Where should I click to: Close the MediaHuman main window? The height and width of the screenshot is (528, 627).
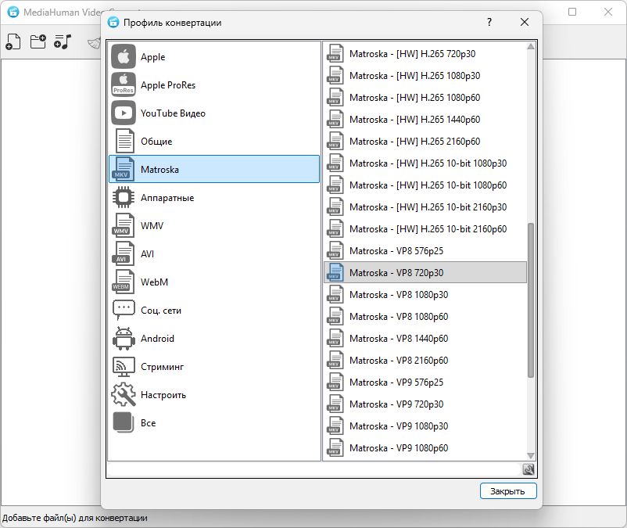[608, 12]
